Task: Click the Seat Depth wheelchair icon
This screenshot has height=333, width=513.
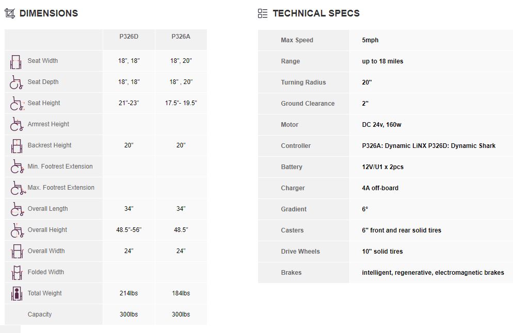Action: point(17,82)
